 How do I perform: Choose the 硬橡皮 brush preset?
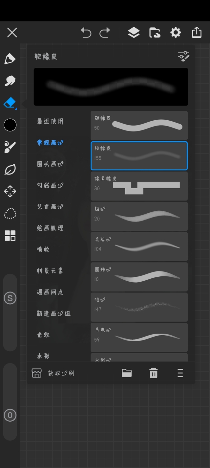[x=139, y=125]
